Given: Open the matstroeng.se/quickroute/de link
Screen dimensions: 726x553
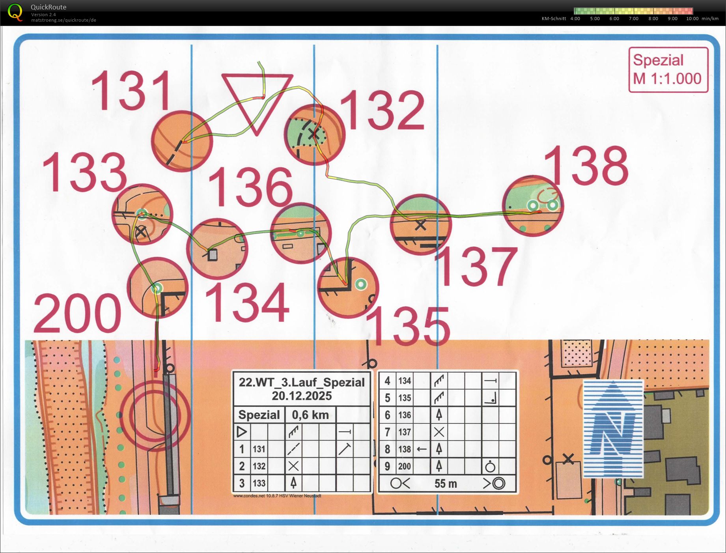Looking at the screenshot, I should 63,20.
